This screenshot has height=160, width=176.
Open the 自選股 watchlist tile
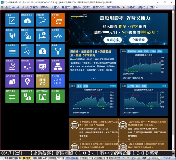(x=12, y=20)
